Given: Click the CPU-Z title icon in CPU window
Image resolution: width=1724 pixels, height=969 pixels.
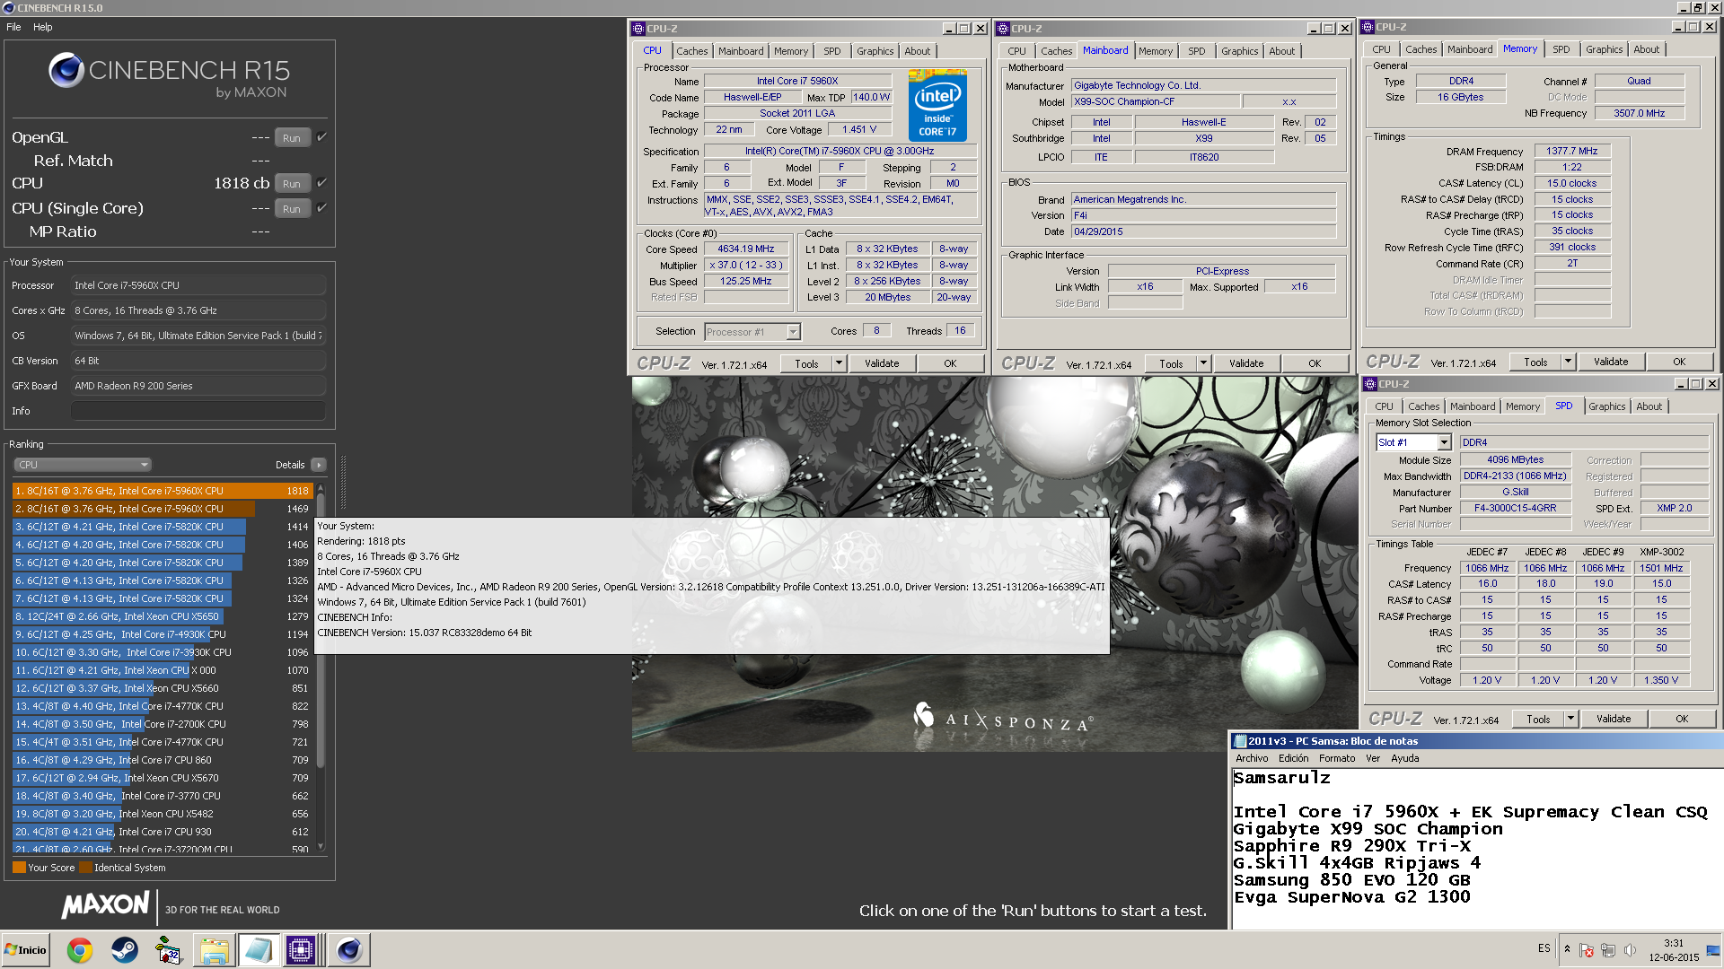Looking at the screenshot, I should click(638, 29).
